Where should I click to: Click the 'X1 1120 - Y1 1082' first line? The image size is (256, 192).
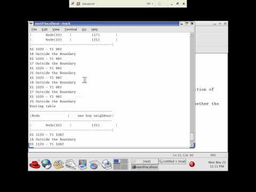pos(46,134)
